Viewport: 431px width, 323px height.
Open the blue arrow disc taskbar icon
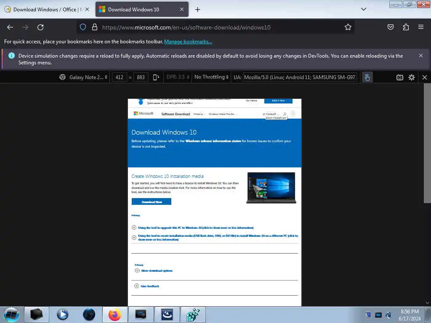[x=167, y=315]
